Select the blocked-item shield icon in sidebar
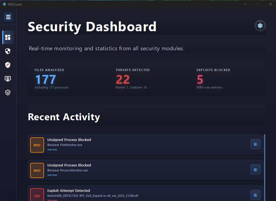This screenshot has height=201, width=276. coord(8,65)
